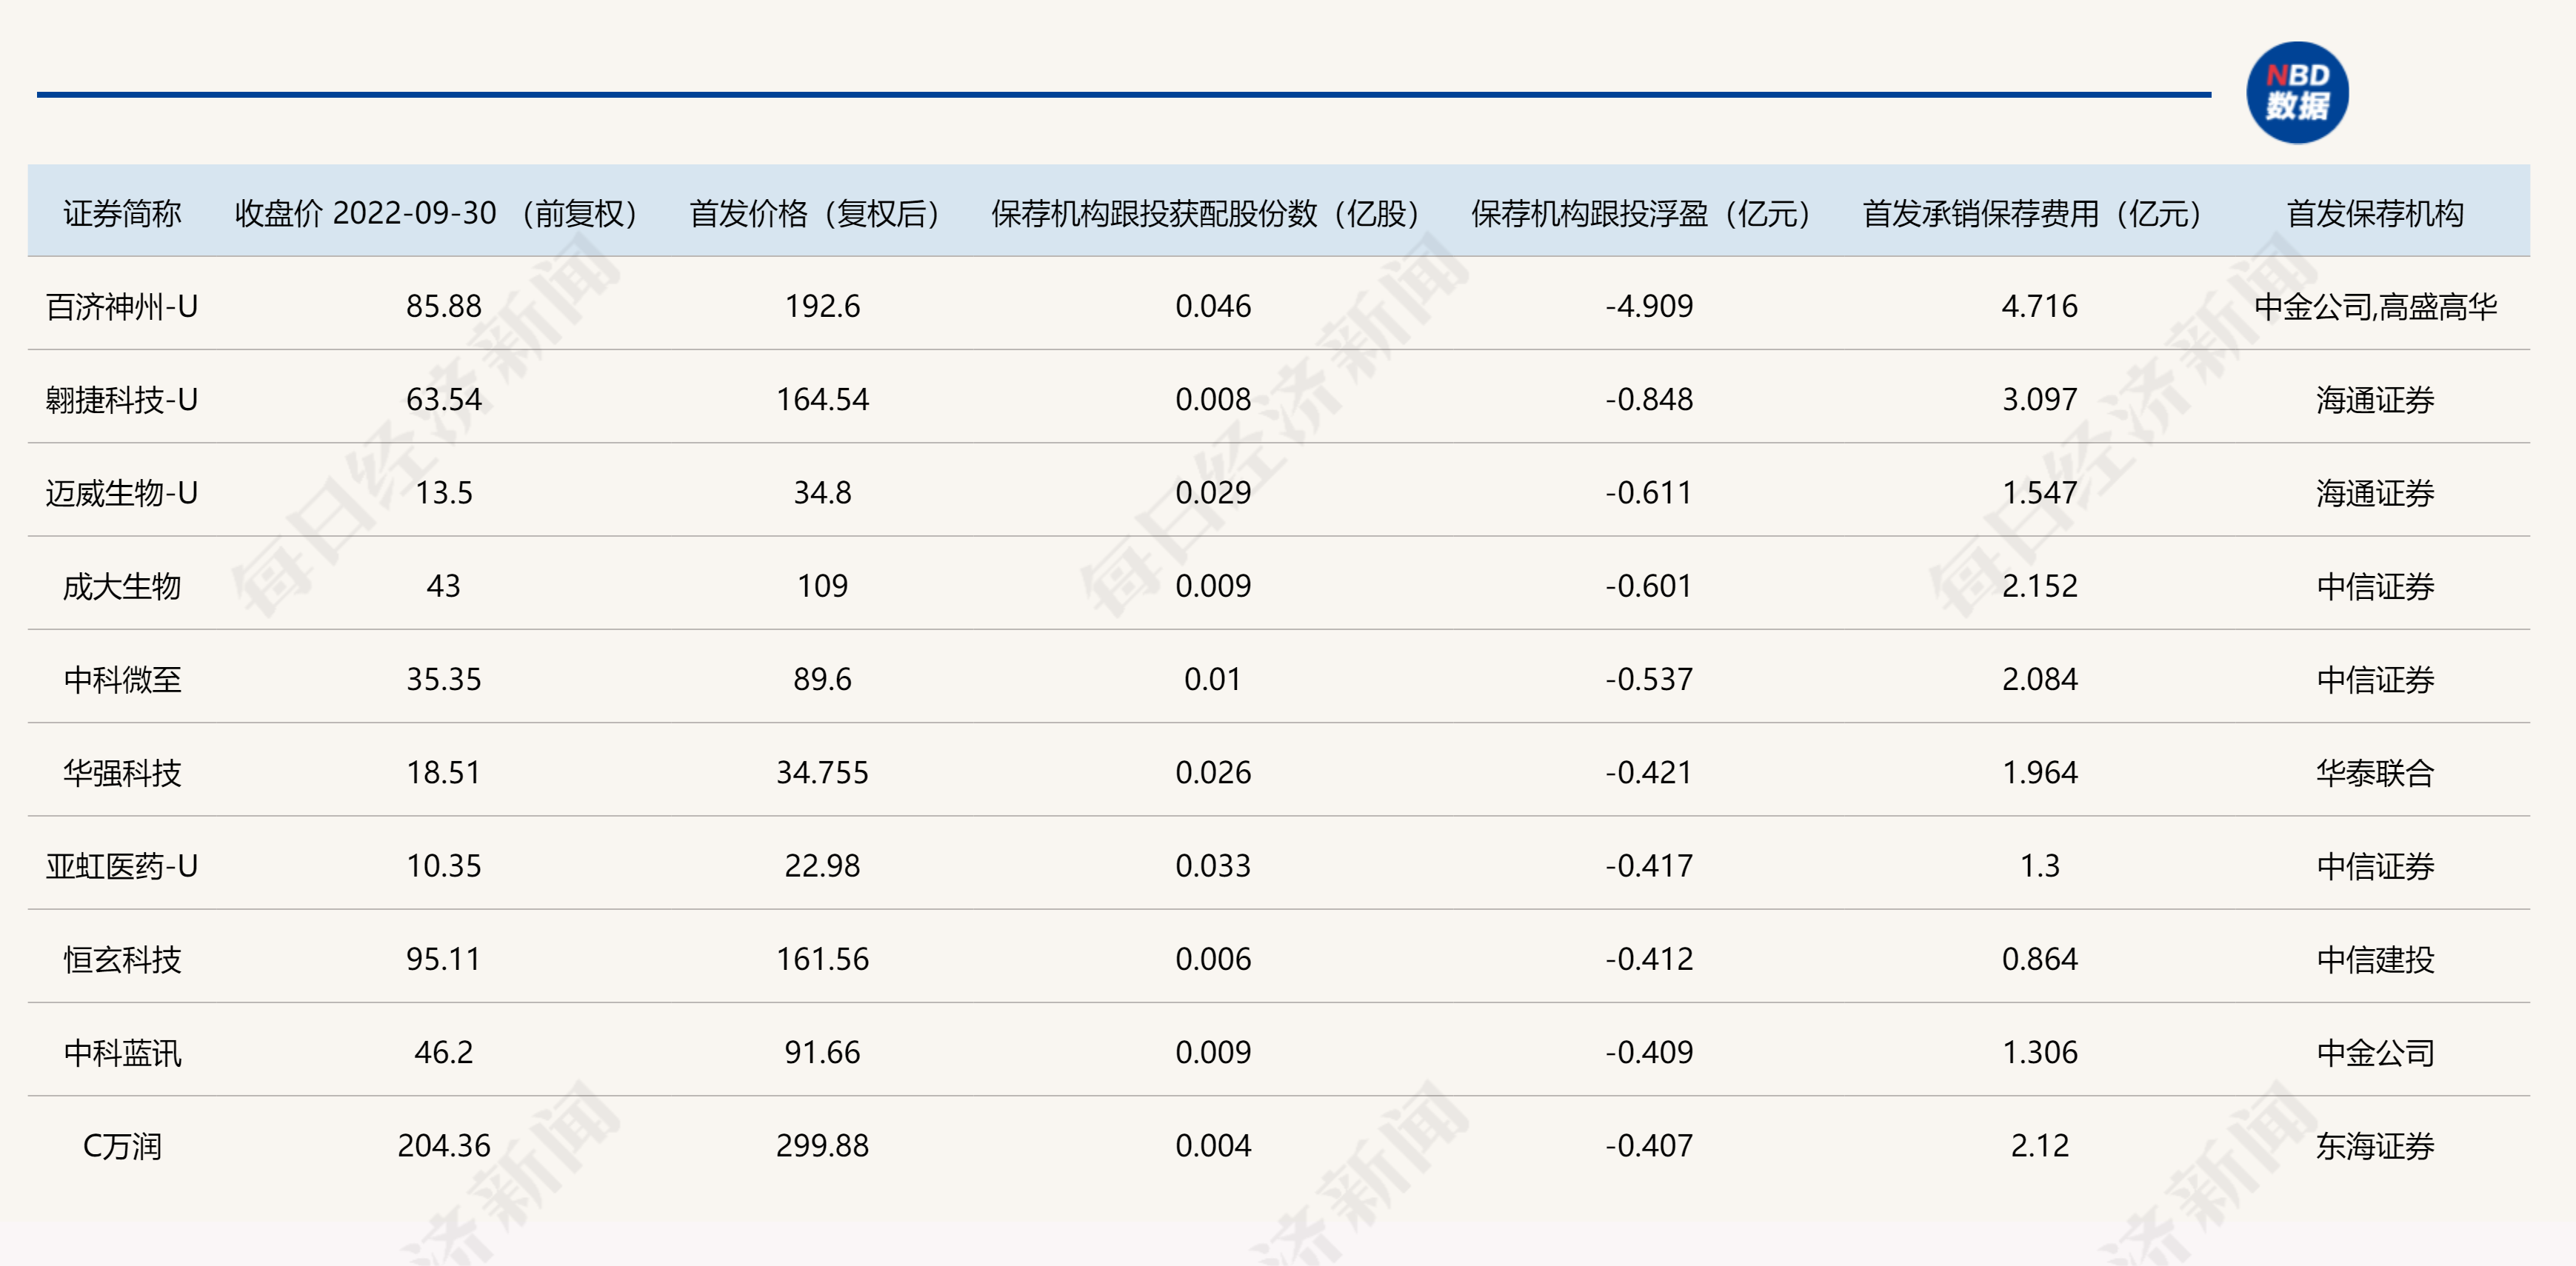Screen dimensions: 2576x1266
Task: Select the 百济神州-U row name
Action: click(x=122, y=306)
